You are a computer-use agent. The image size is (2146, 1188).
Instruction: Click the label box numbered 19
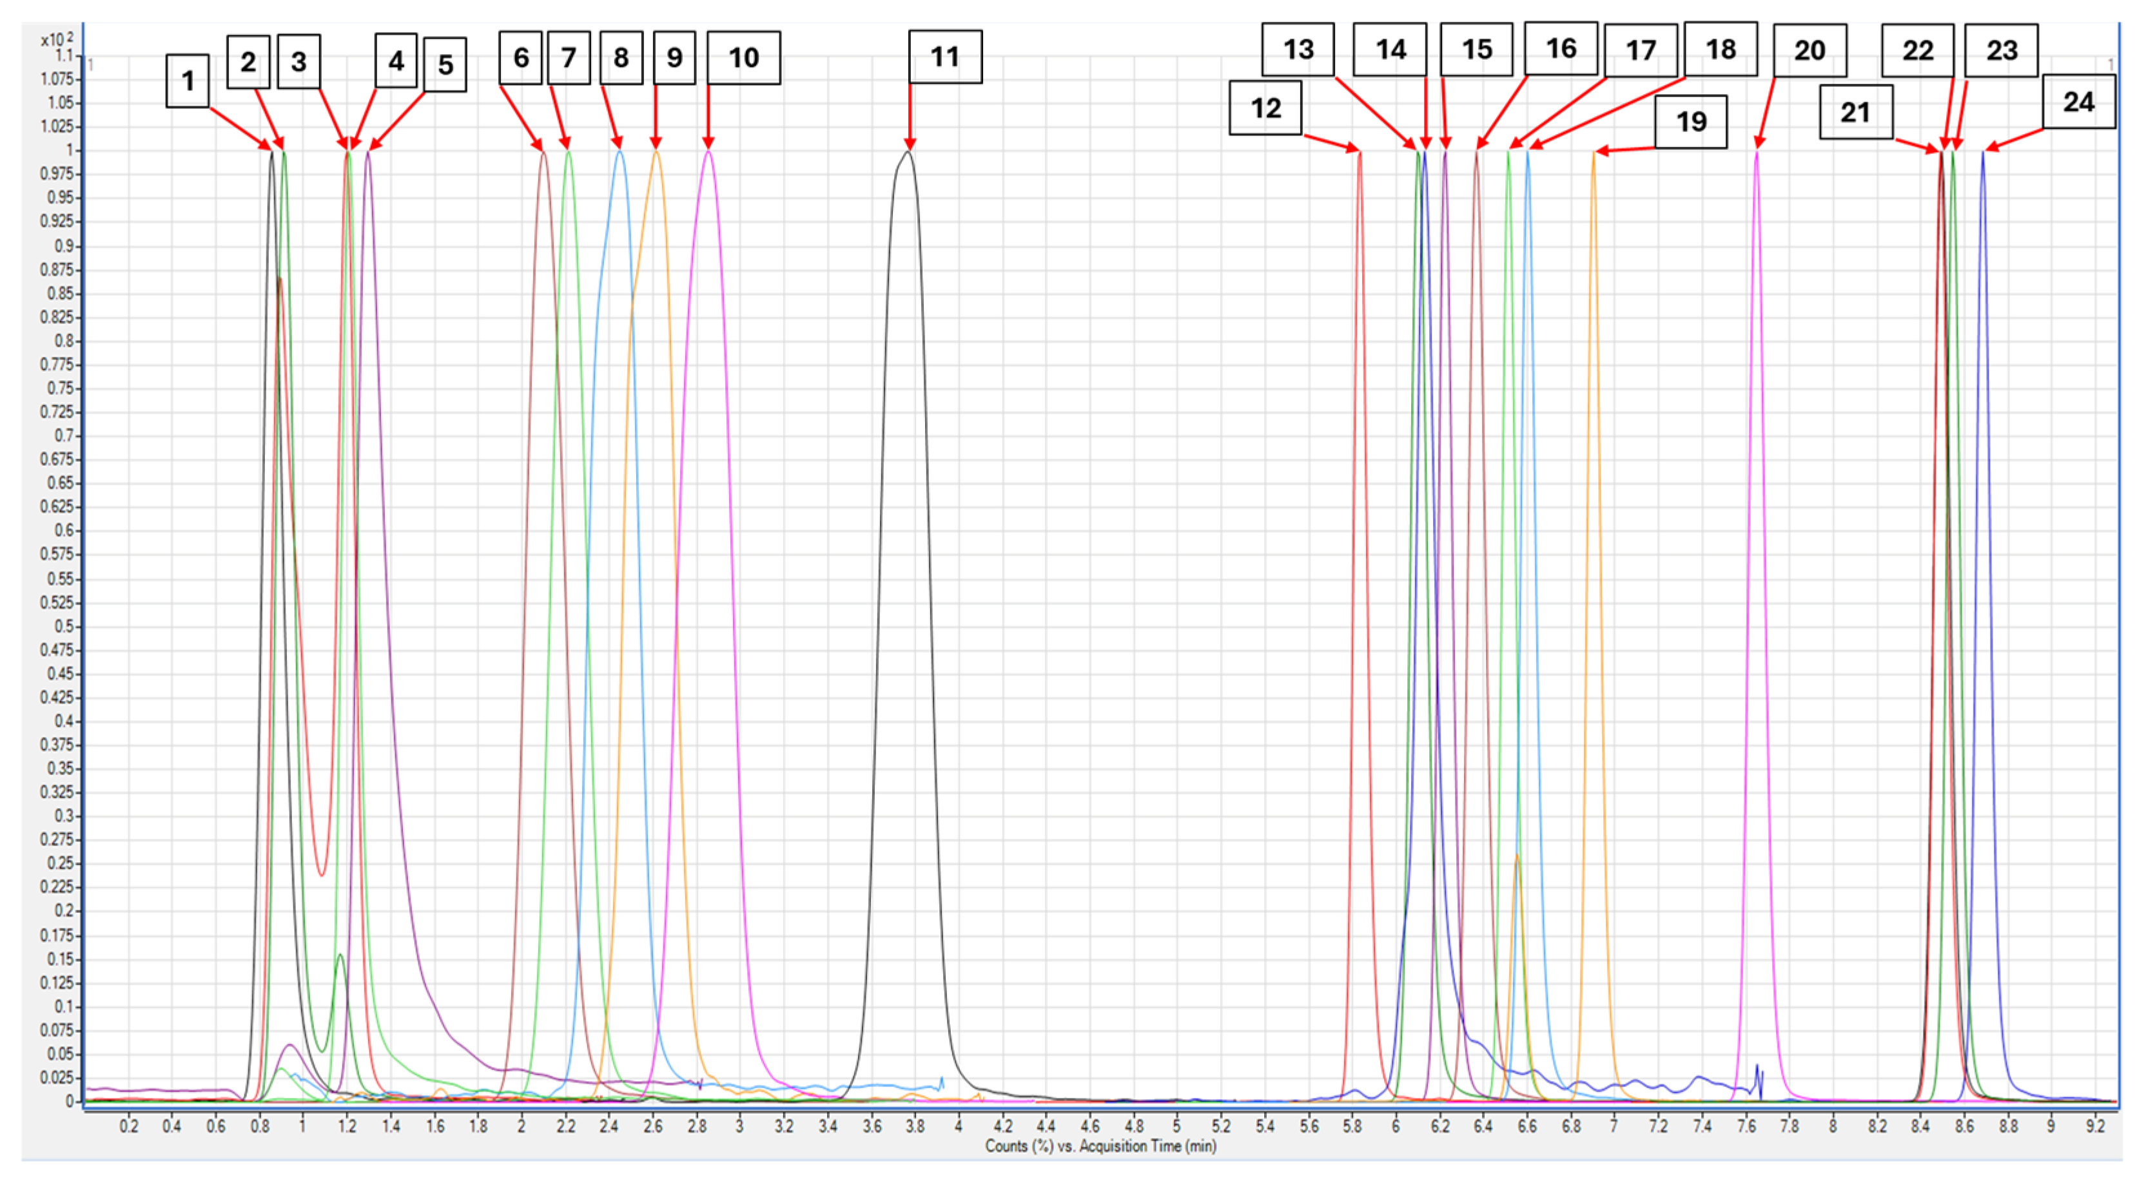tap(1691, 122)
